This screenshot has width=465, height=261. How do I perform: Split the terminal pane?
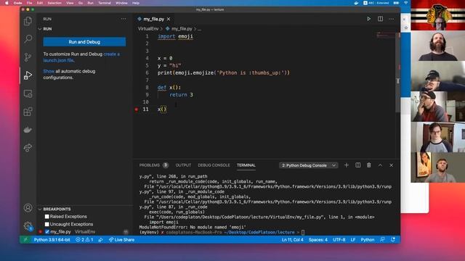(358, 165)
